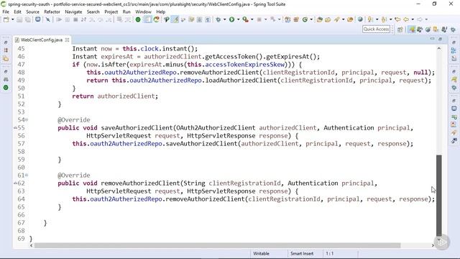Open the terminal/console toolbar icon
The width and height of the screenshot is (460, 259).
(38, 19)
